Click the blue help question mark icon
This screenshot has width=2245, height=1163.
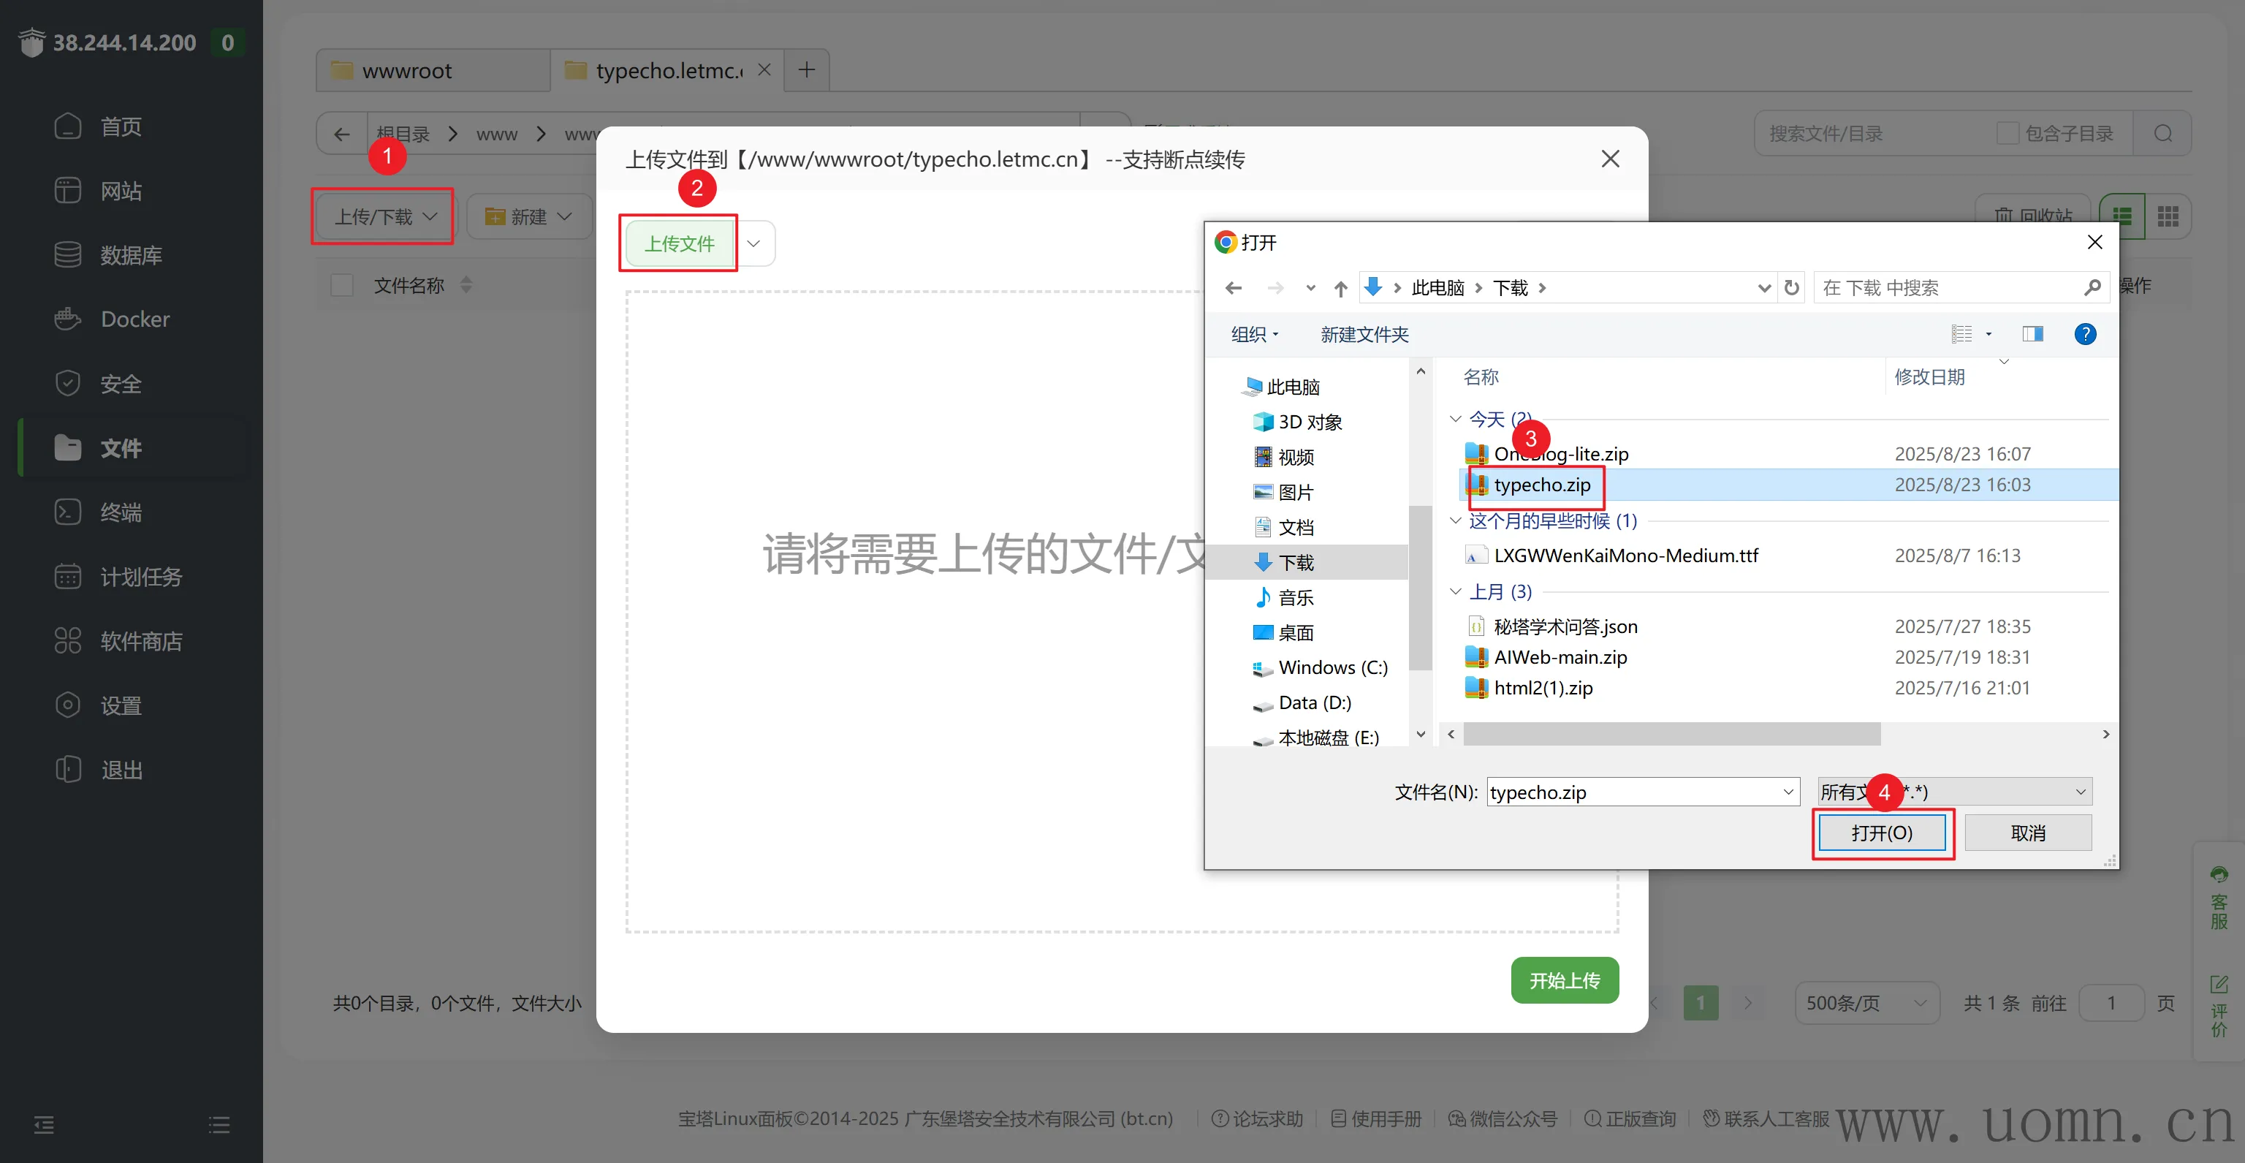click(x=2085, y=334)
